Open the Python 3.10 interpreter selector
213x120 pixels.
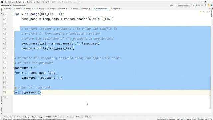coord(200,119)
